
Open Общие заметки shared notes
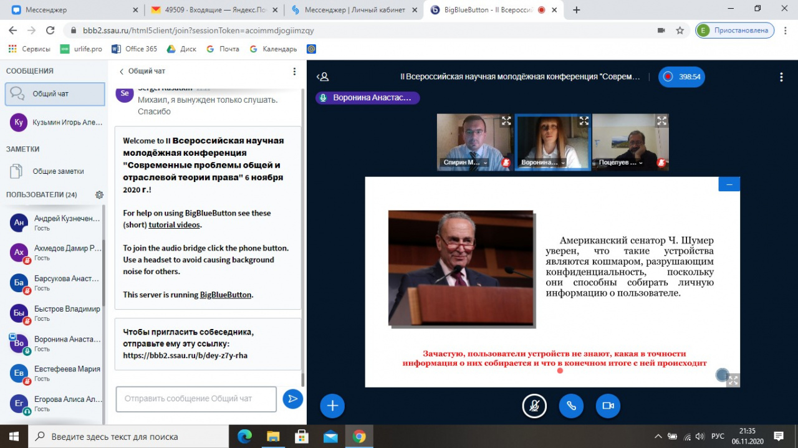pyautogui.click(x=58, y=171)
